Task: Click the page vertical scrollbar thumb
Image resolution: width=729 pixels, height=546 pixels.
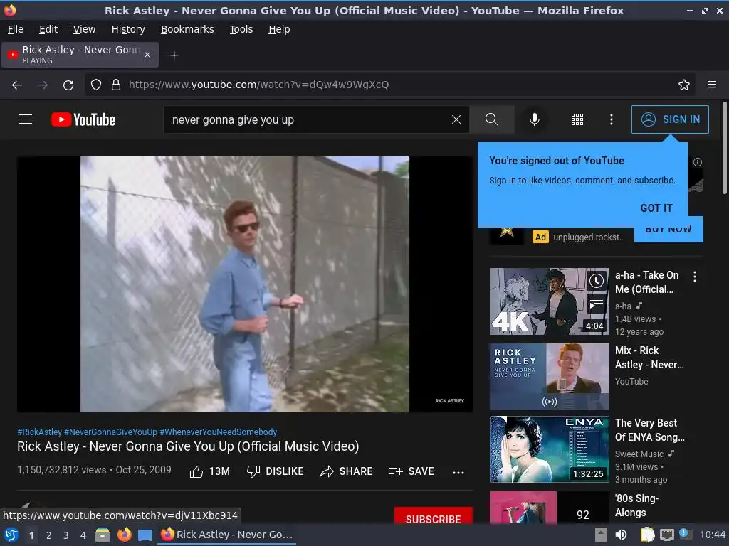Action: (x=724, y=148)
